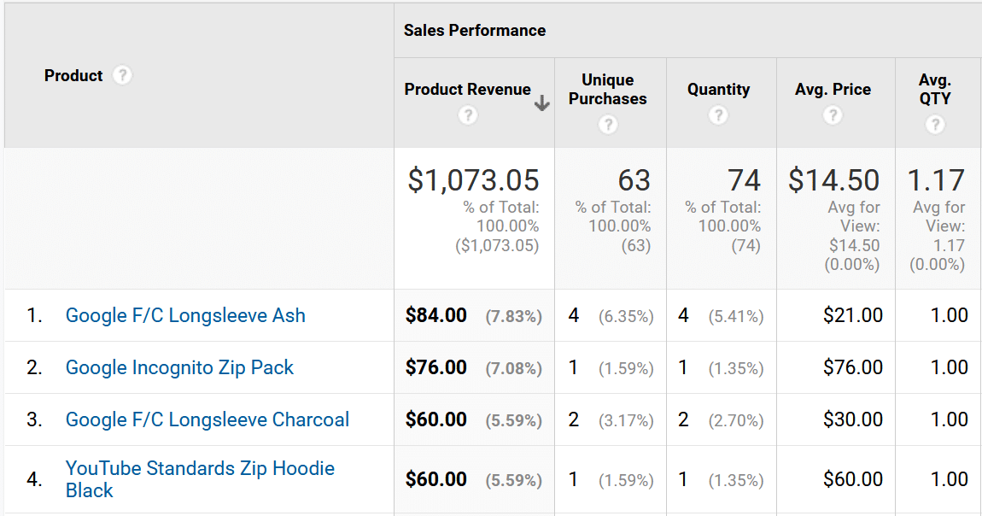Open Google Incognito Zip Pack product link
This screenshot has height=516, width=982.
[x=179, y=367]
